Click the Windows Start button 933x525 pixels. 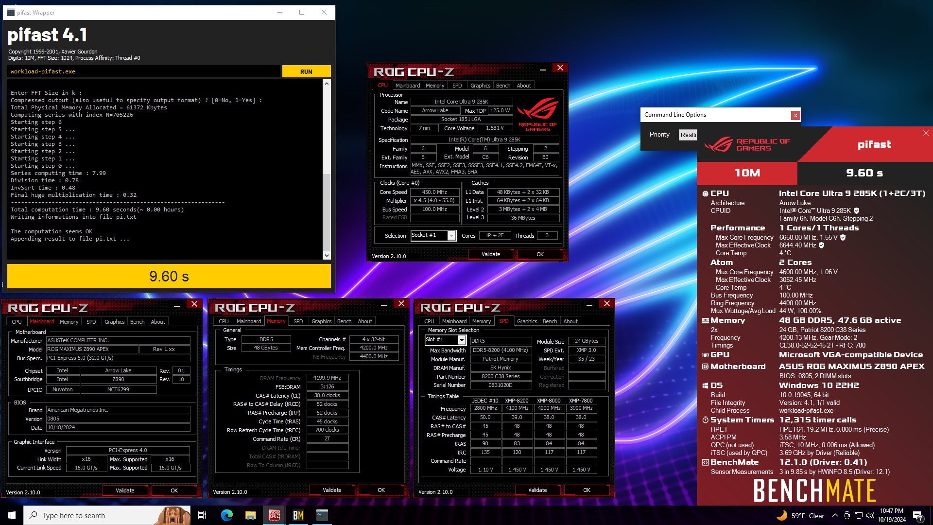12,515
